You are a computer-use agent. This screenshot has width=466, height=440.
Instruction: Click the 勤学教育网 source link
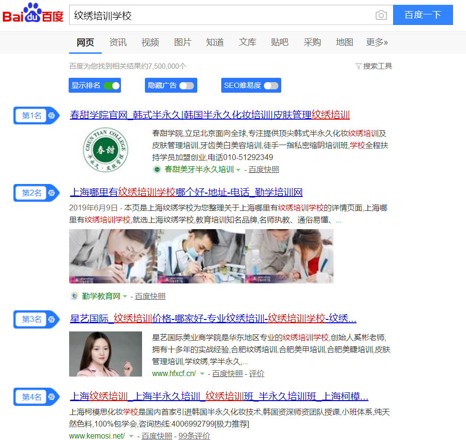[101, 296]
